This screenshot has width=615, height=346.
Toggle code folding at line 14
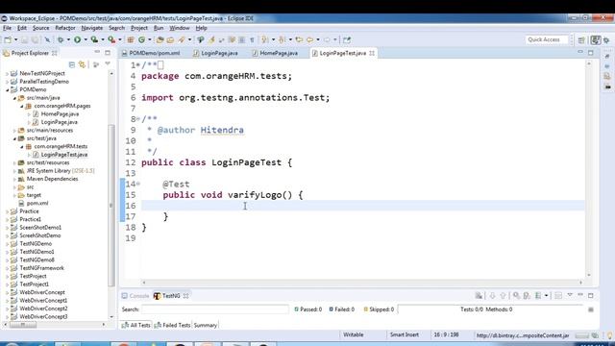tap(138, 184)
